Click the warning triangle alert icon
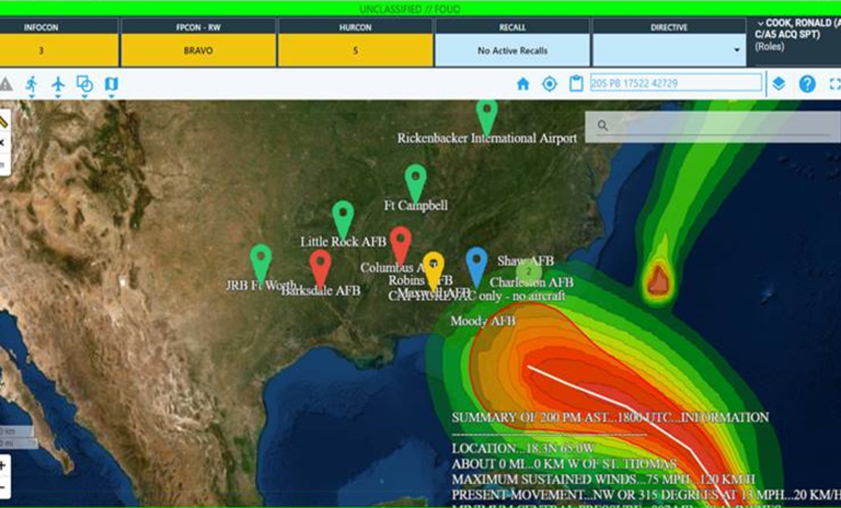841x508 pixels. (6, 85)
